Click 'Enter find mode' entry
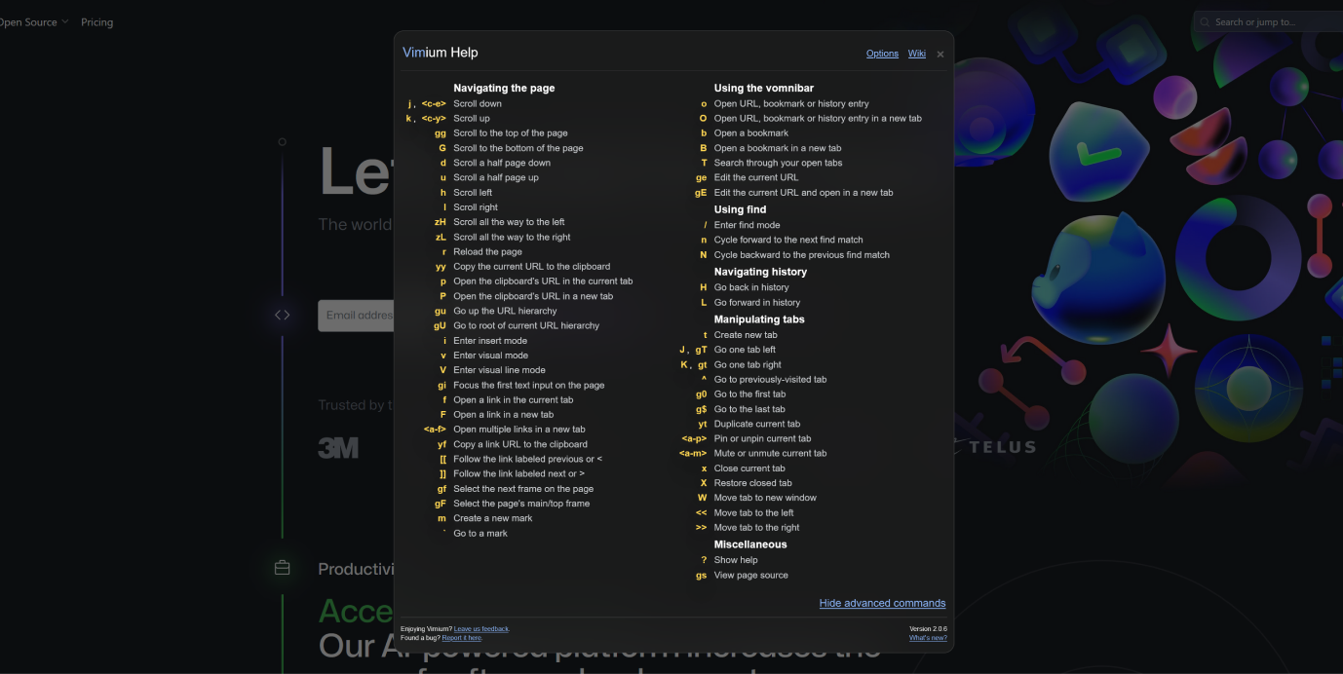This screenshot has height=674, width=1343. (748, 225)
